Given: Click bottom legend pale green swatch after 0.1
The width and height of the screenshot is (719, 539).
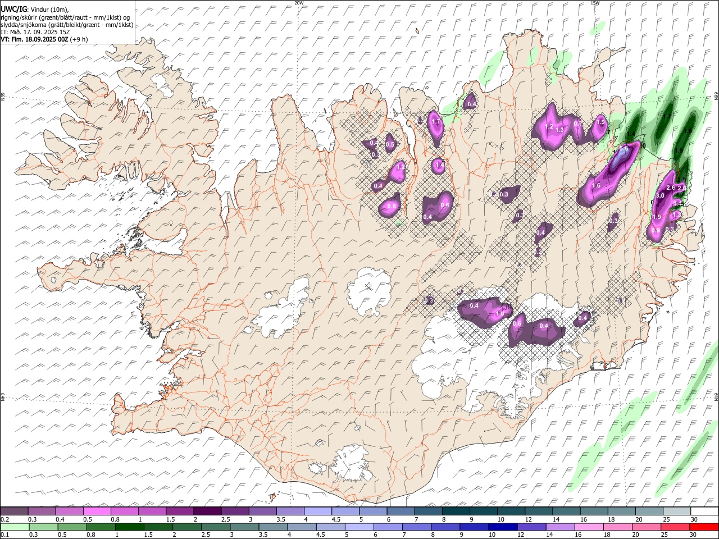Looking at the screenshot, I should click(x=15, y=527).
